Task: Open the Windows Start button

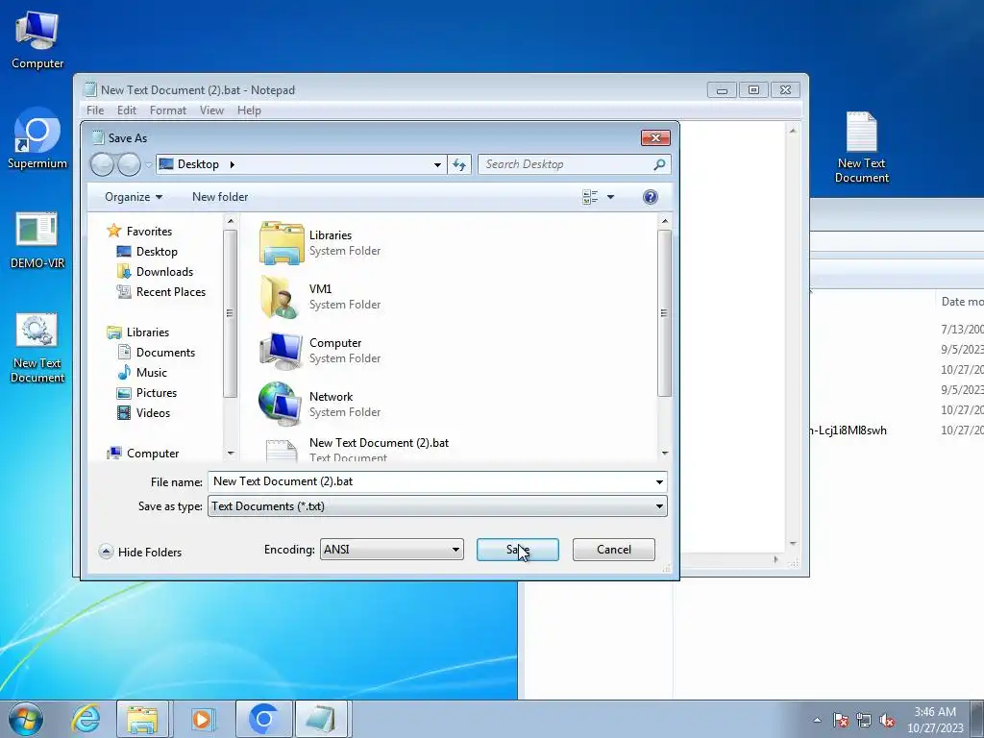Action: 26,719
